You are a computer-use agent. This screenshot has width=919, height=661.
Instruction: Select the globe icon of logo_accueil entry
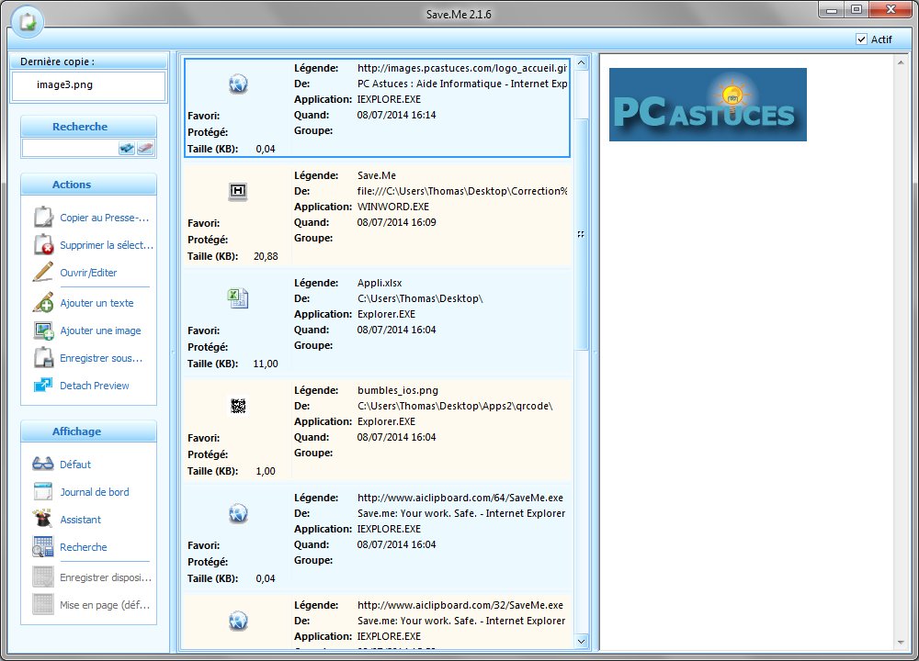click(x=238, y=84)
